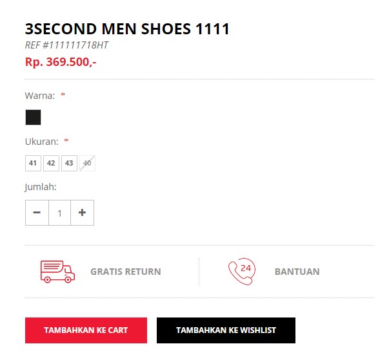Image resolution: width=389 pixels, height=355 pixels.
Task: Click the Jumlah label
Action: (x=41, y=187)
